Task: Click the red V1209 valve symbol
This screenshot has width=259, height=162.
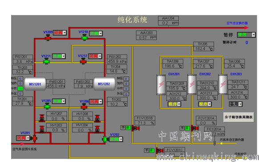Action: click(48, 38)
